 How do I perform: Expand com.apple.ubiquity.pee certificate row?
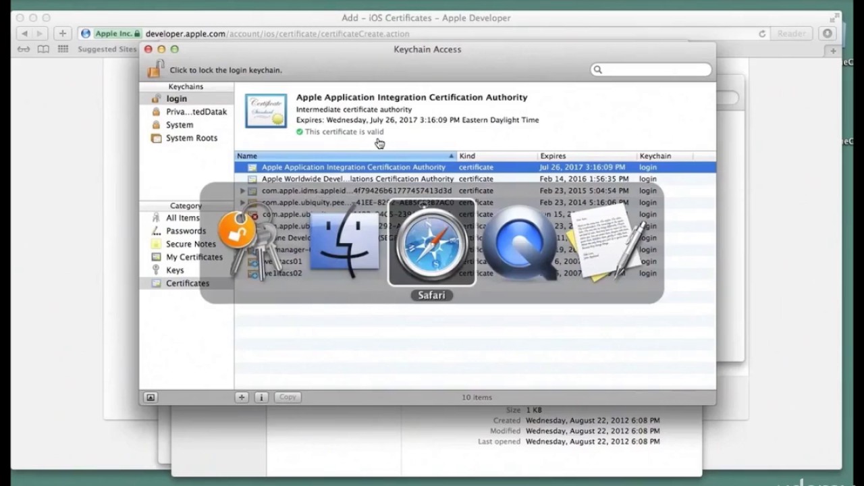(x=242, y=202)
